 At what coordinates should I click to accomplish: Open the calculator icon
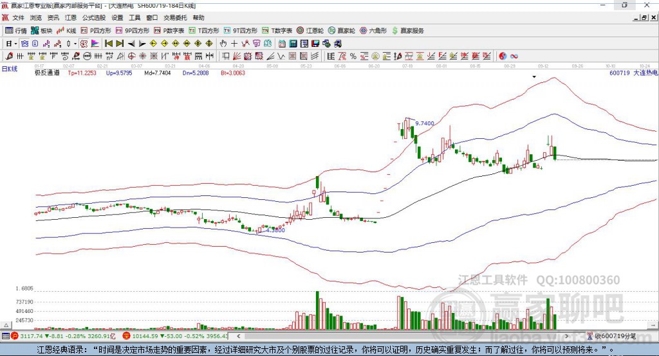pos(293,44)
